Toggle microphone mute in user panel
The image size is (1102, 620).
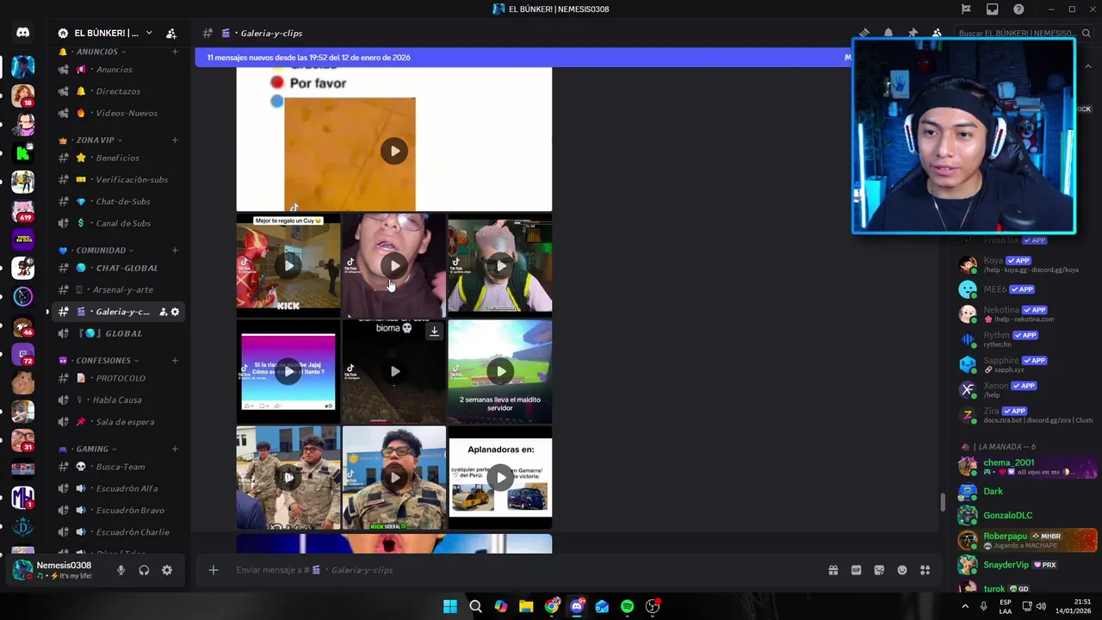click(x=121, y=570)
